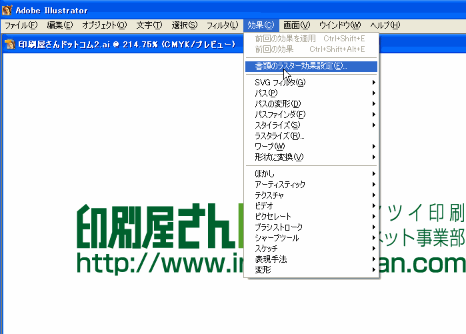Expand the ワープ(W) submenu
The width and height of the screenshot is (466, 334).
(x=269, y=147)
